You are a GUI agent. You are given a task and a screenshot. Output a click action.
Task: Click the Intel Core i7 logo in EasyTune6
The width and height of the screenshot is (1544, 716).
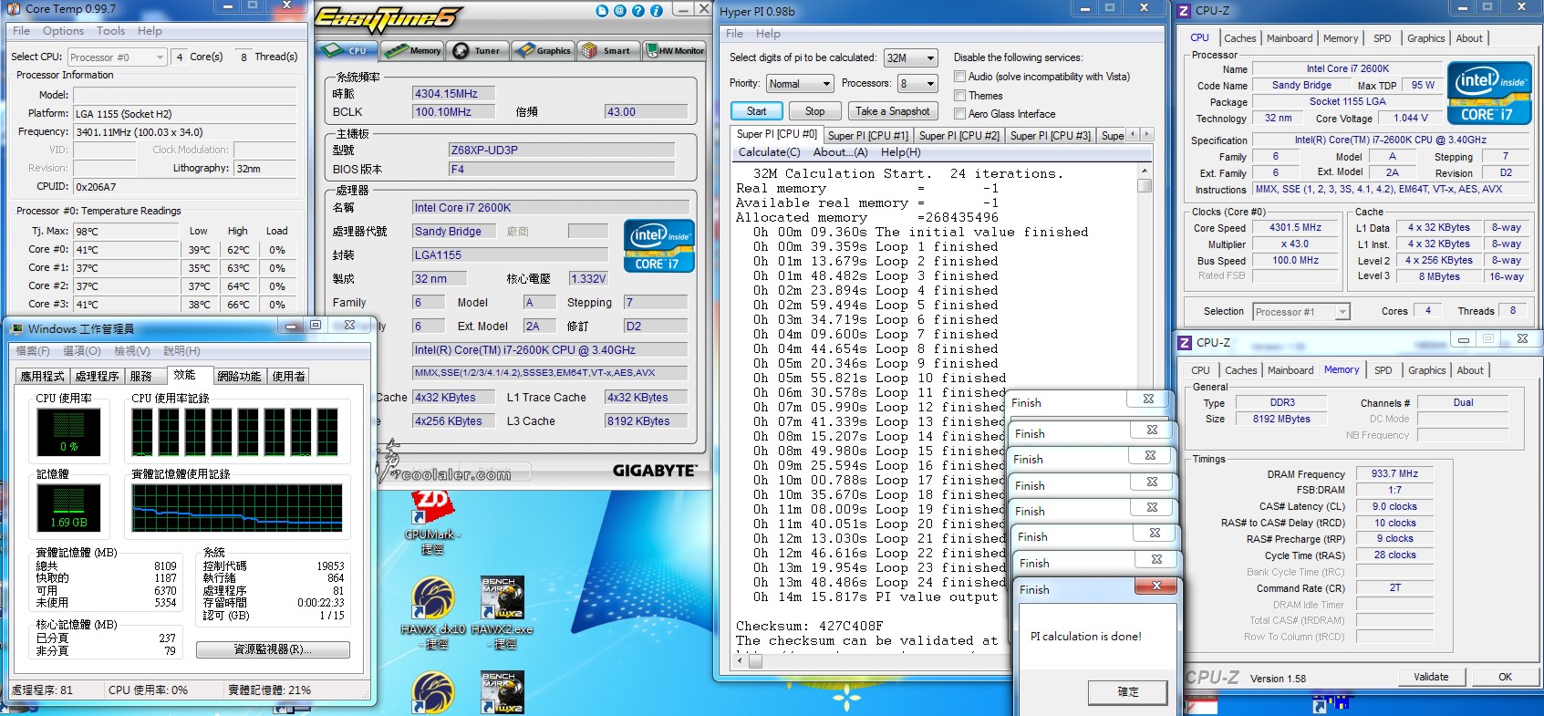click(659, 245)
